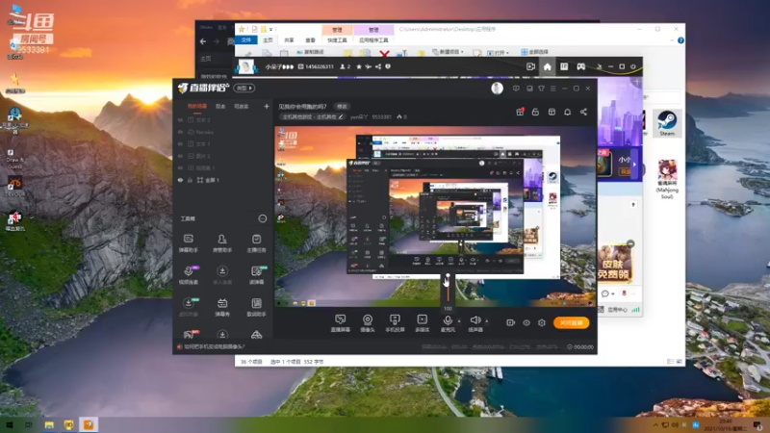770x433 pixels.
Task: Edit the game category pill with pencil
Action: tap(312, 116)
